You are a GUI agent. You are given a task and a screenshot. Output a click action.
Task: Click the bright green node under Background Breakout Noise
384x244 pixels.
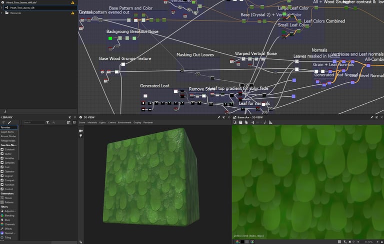click(110, 38)
